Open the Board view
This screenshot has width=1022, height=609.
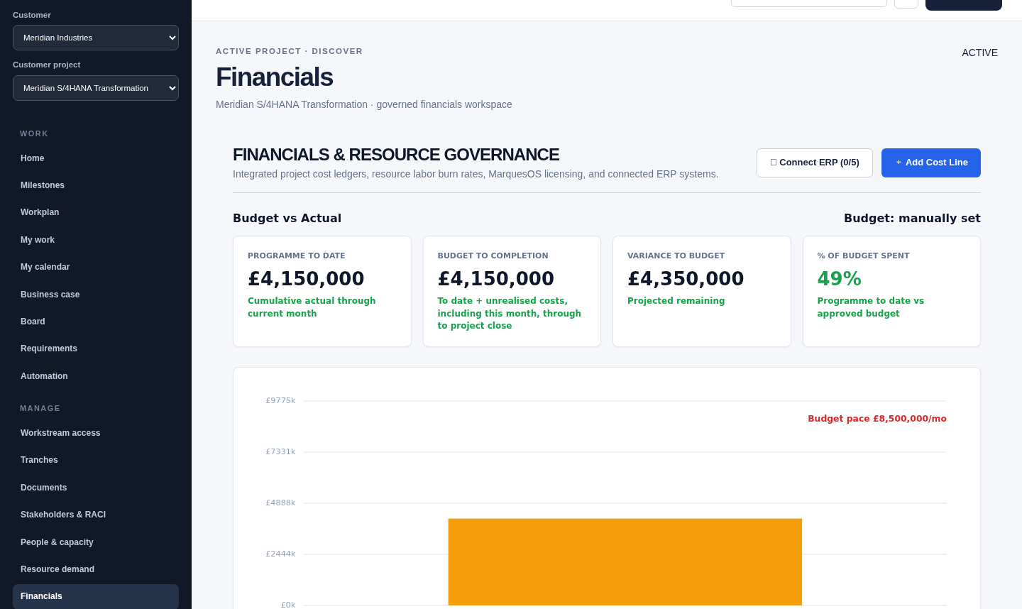[96, 322]
